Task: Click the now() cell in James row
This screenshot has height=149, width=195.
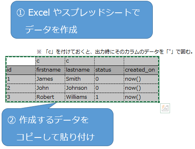Action: [x=141, y=79]
